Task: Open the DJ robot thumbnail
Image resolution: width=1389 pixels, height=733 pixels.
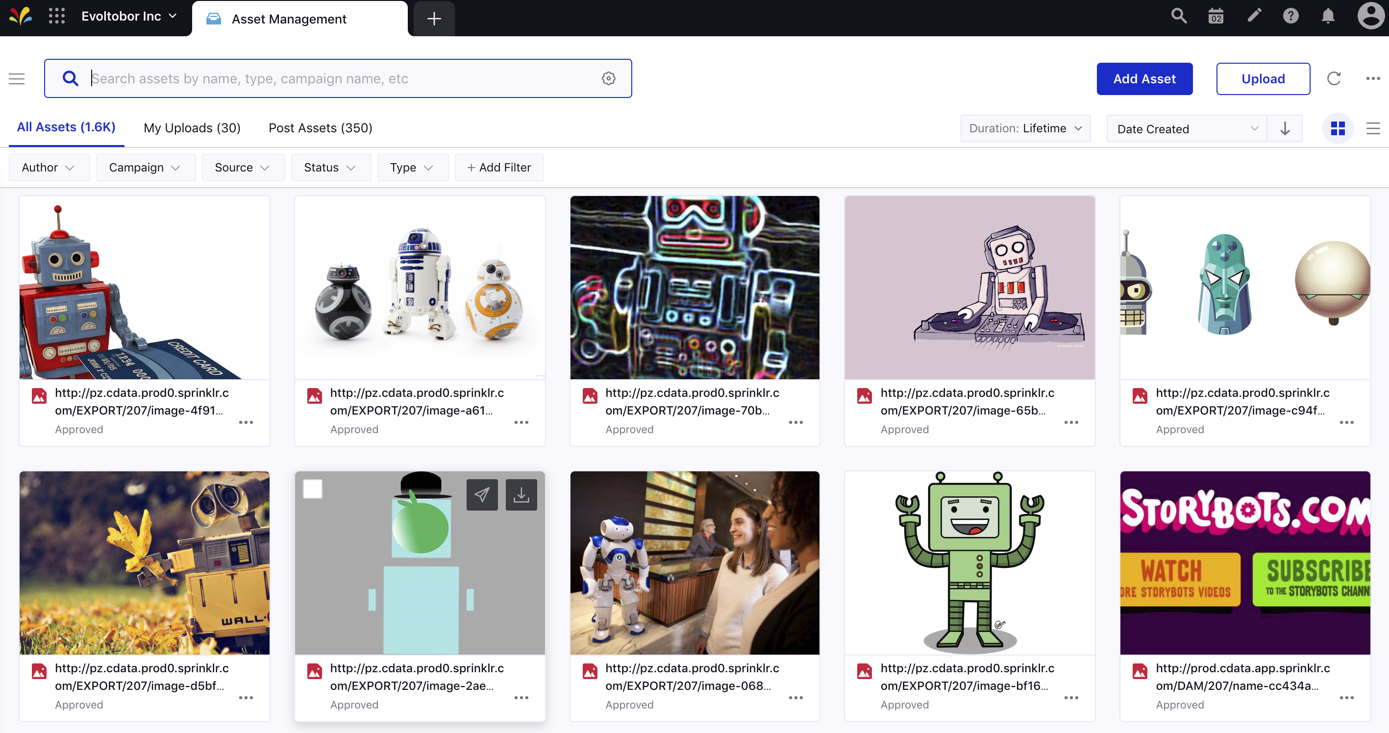Action: pyautogui.click(x=969, y=287)
